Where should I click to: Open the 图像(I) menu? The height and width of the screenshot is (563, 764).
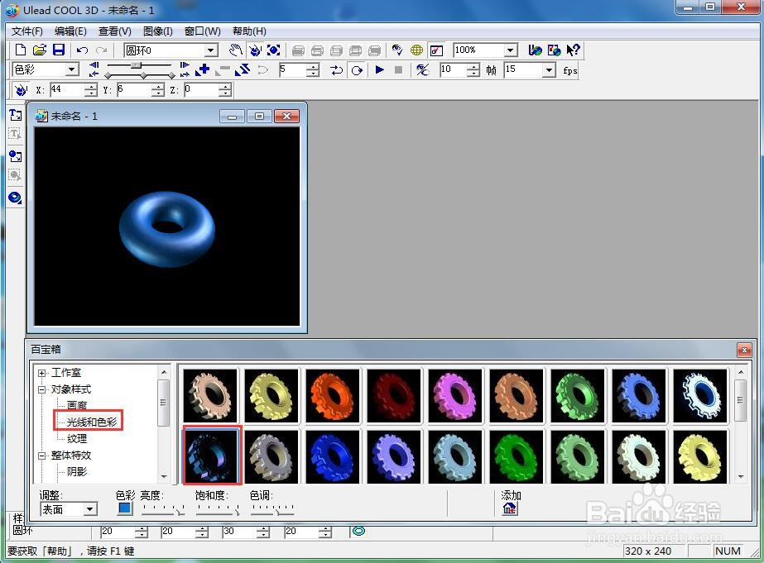[x=158, y=31]
